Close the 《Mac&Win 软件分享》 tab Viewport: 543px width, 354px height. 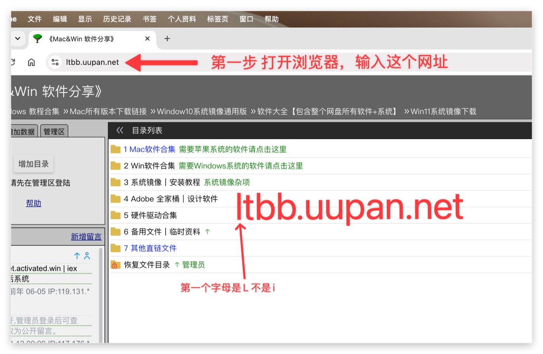[147, 39]
